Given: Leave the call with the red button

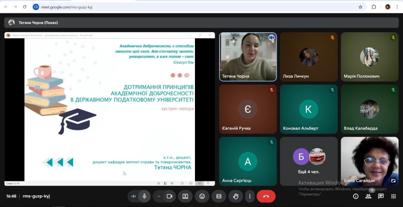Looking at the screenshot, I should (266, 196).
